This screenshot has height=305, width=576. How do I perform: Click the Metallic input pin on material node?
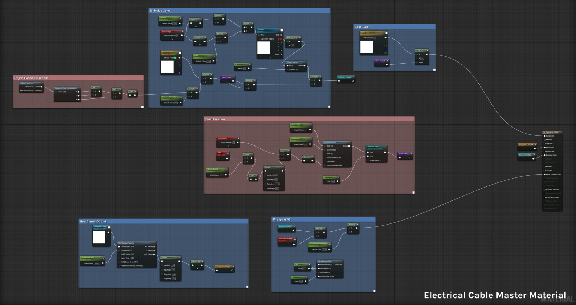(x=545, y=140)
